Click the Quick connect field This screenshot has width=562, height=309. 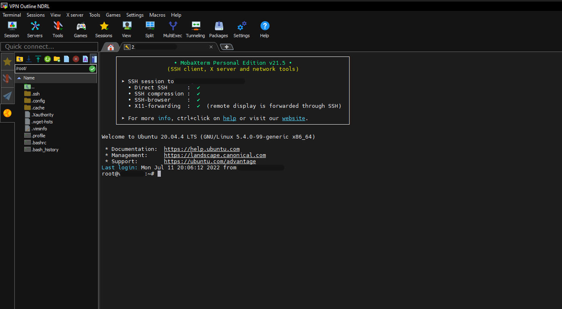(x=49, y=47)
